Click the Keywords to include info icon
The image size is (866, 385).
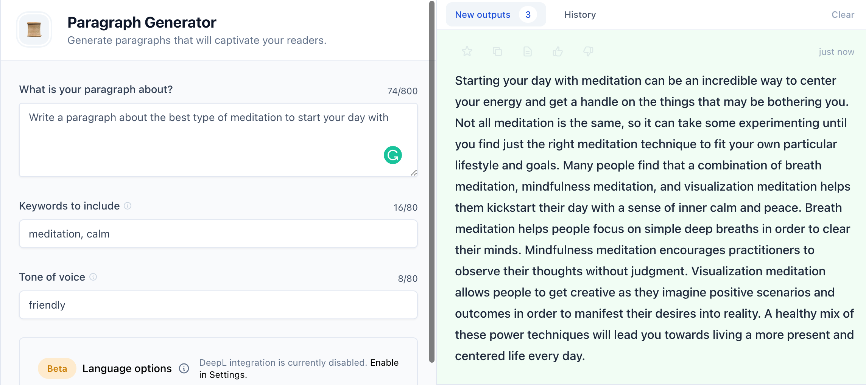click(128, 206)
